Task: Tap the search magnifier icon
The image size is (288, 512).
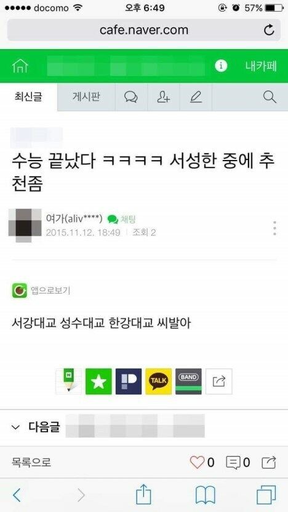Action: (270, 97)
